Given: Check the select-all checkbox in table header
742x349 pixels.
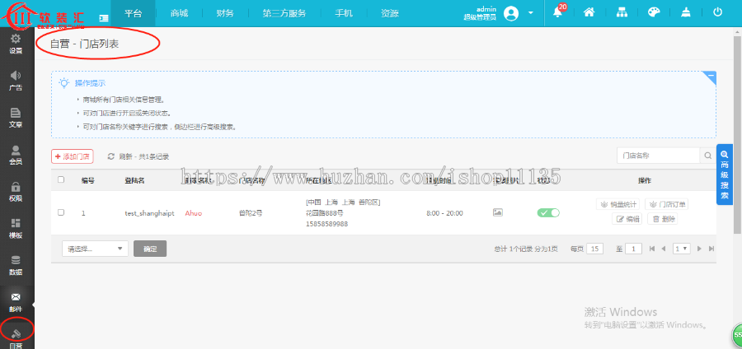Looking at the screenshot, I should pos(61,179).
